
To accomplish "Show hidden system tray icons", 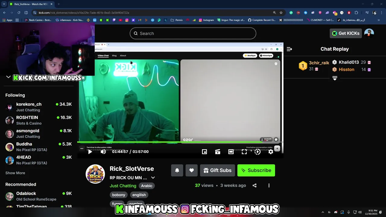I will tap(323, 212).
